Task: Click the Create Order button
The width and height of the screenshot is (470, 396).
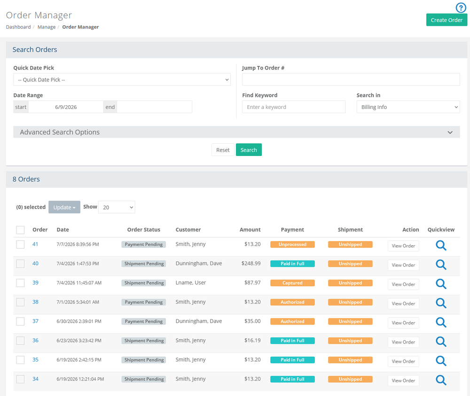Action: [446, 20]
